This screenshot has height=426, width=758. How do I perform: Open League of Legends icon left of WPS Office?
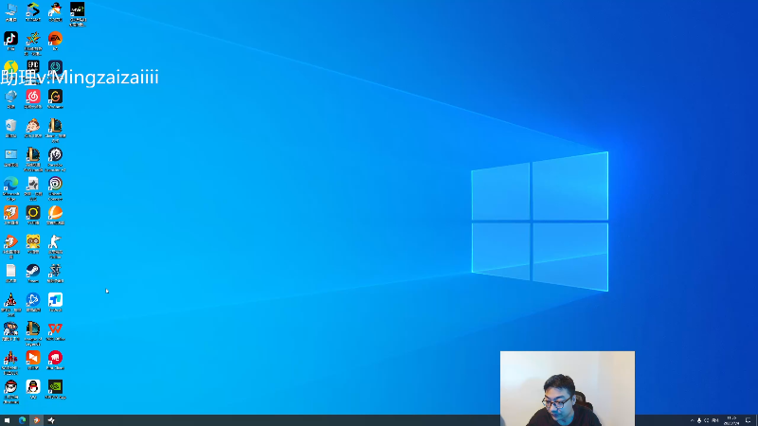pyautogui.click(x=33, y=333)
